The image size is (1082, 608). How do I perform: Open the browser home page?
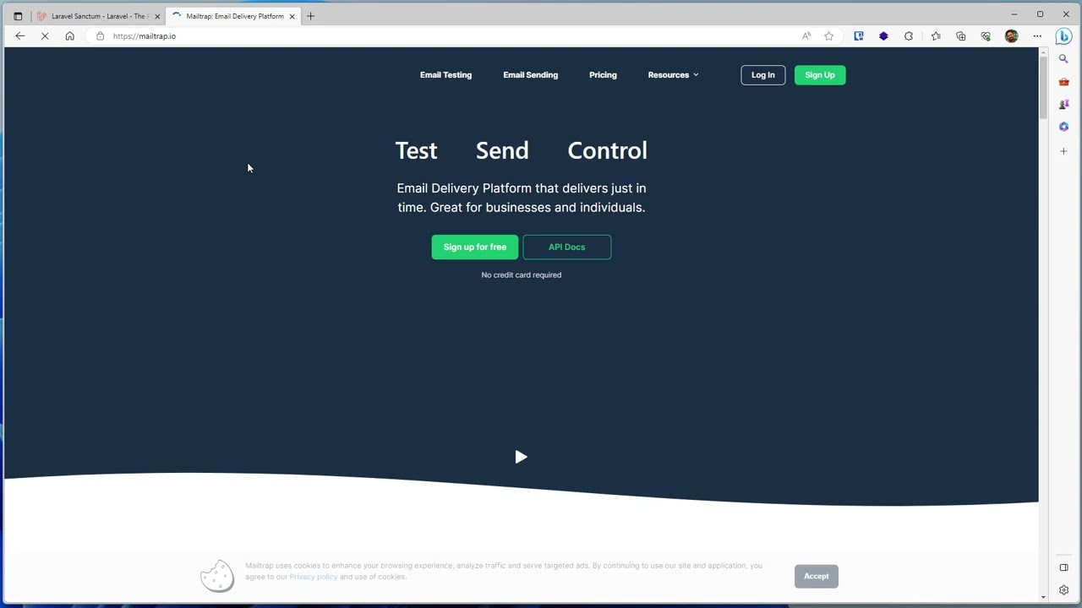(x=70, y=36)
